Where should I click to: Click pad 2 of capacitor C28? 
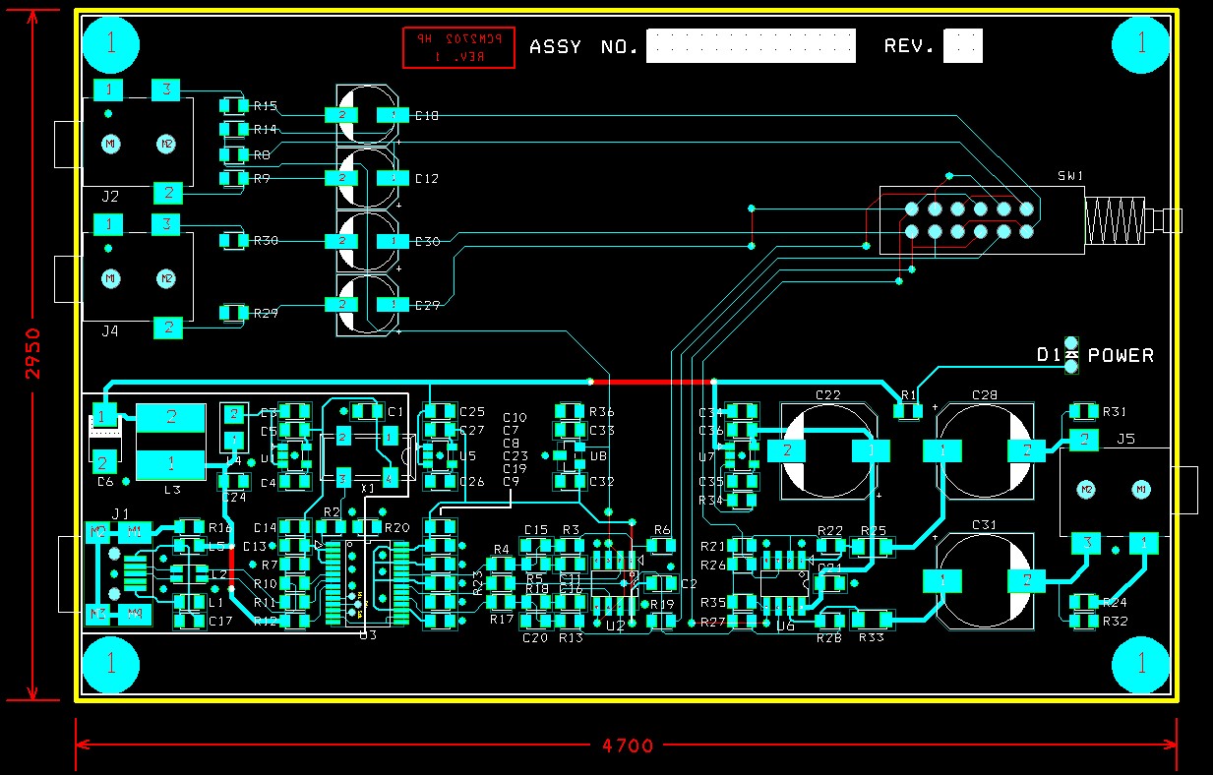point(1026,450)
